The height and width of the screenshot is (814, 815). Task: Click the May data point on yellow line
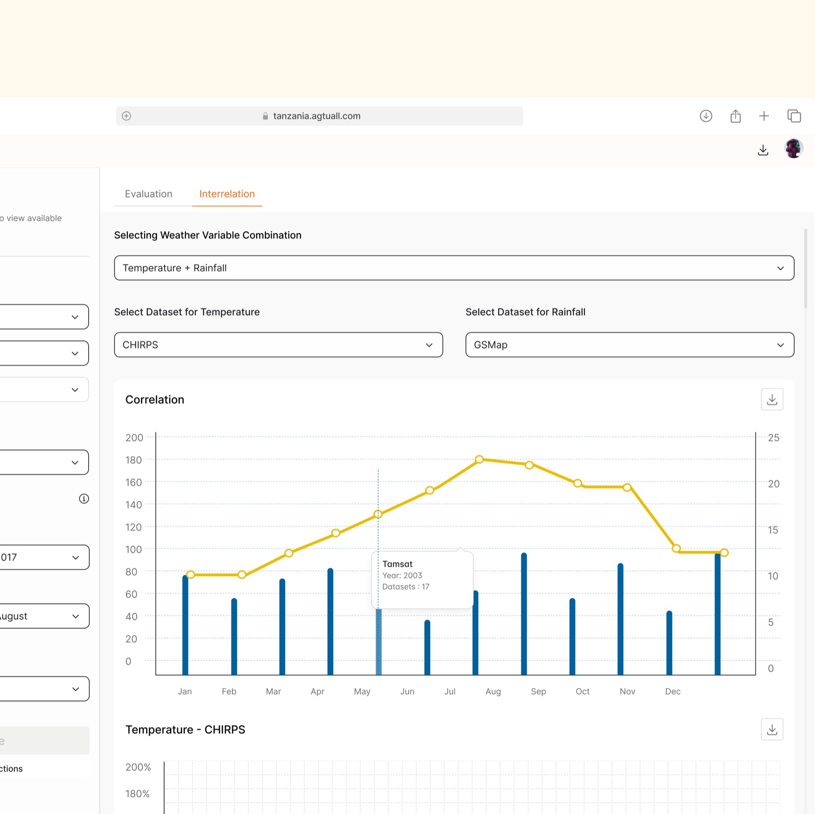click(378, 514)
